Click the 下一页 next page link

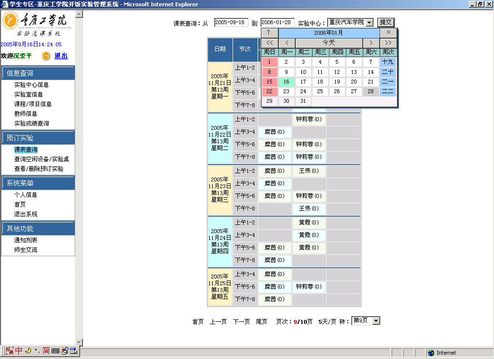click(241, 322)
